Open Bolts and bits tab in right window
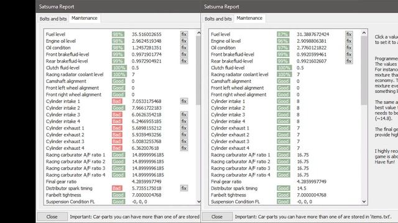 tap(218, 19)
